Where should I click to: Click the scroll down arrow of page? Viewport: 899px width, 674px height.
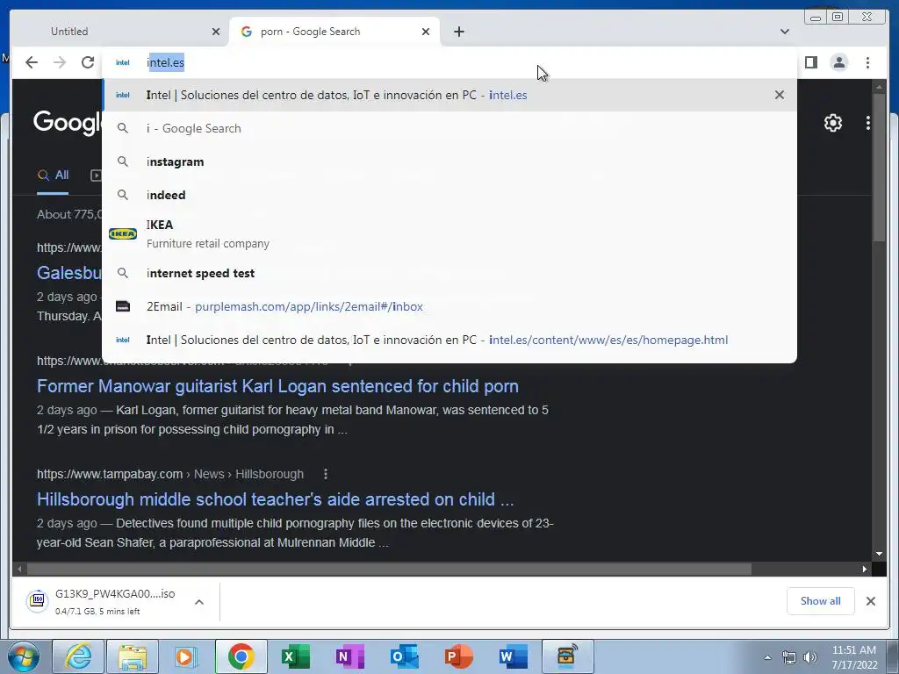[x=879, y=554]
